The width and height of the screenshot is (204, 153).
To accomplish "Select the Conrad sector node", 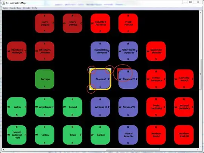I will 72,107.
